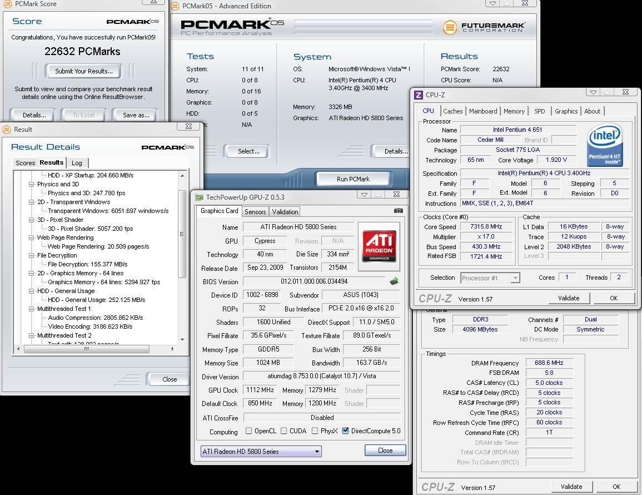Click OK in the front CPU-Z window
Image resolution: width=642 pixels, height=495 pixels.
pos(613,298)
